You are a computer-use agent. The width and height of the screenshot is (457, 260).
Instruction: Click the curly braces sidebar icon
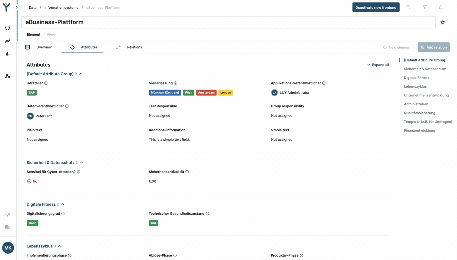8,28
